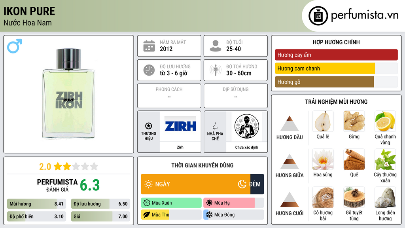Click the Chưa xác định perfumer label
This screenshot has height=228, width=405.
tap(247, 147)
